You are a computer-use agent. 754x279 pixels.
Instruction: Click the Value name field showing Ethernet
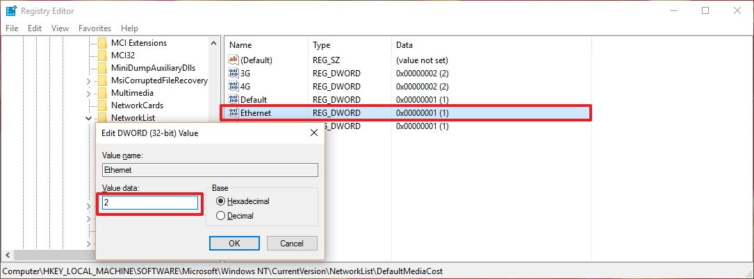210,169
